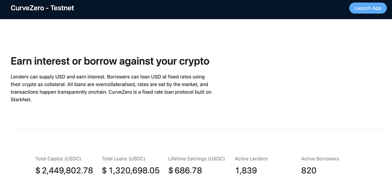Select the main heading about earning interest
This screenshot has width=392, height=188.
point(110,61)
